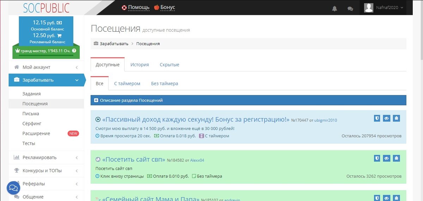423x201 pixels.
Task: Click the NEW badge beside Расширение
Action: tap(73, 133)
